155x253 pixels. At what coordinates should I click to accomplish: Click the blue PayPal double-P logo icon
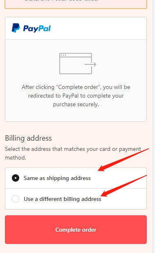[x=16, y=28]
